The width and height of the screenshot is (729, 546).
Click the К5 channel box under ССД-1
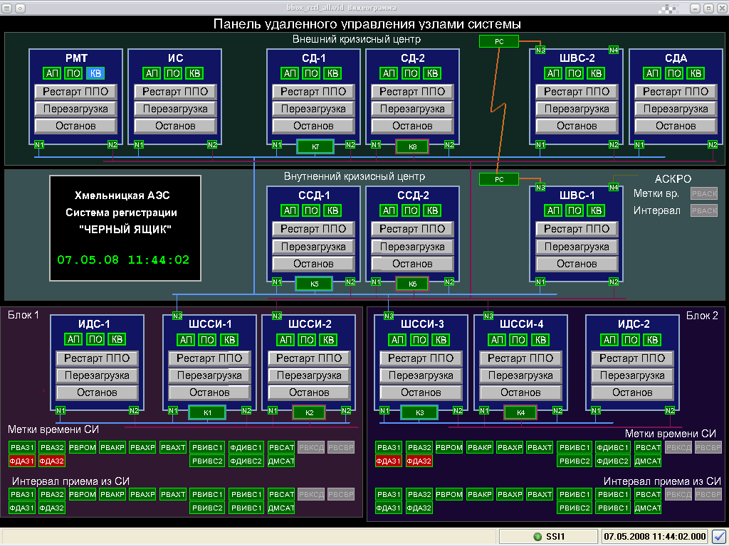tap(314, 284)
